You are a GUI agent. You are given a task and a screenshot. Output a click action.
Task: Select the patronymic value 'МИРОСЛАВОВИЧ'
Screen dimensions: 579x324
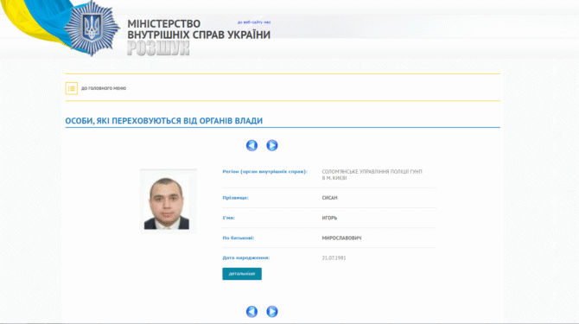(341, 238)
